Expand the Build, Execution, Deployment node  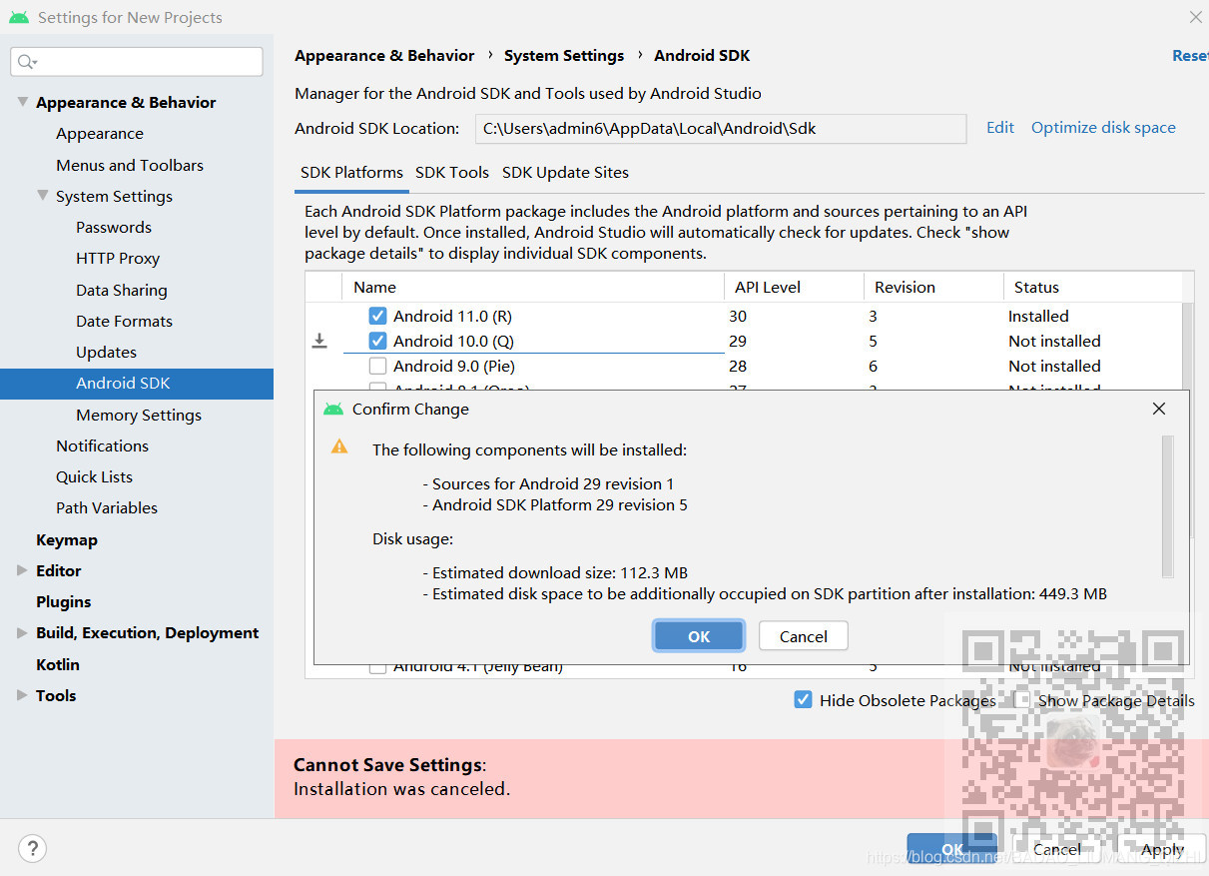[22, 632]
